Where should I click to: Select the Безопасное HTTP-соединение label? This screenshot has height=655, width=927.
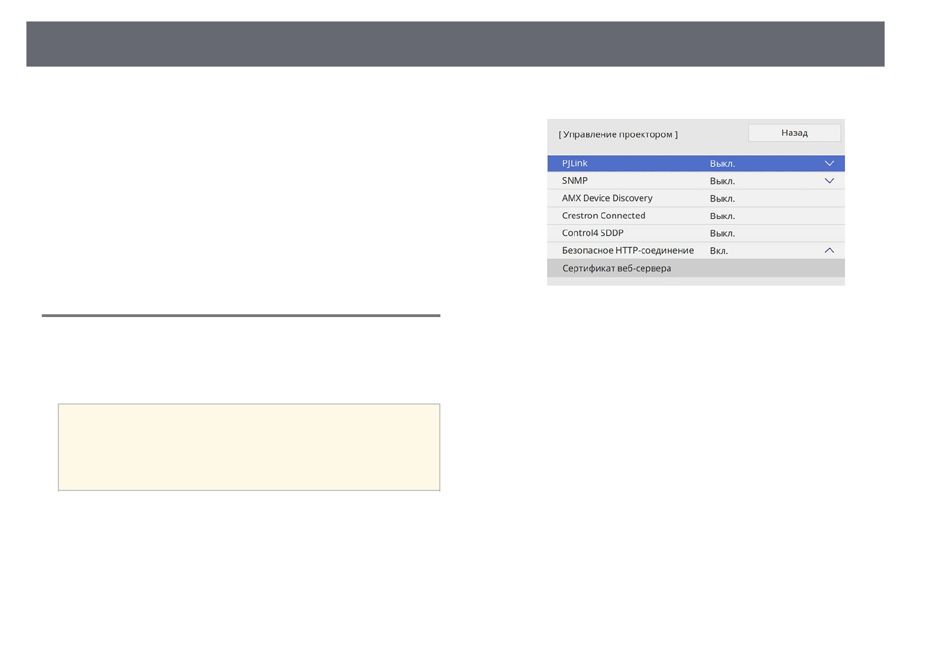coord(628,250)
